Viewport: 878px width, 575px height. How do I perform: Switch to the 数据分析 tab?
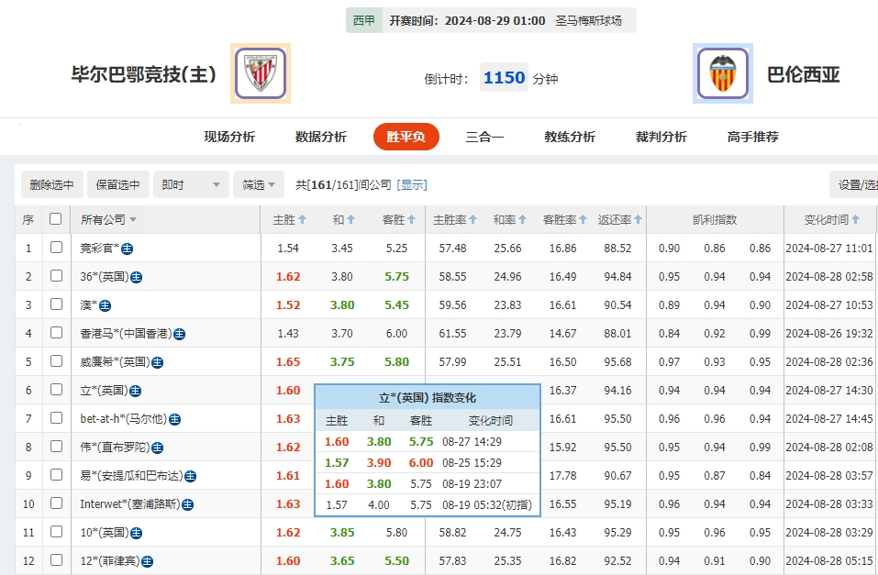click(x=319, y=136)
